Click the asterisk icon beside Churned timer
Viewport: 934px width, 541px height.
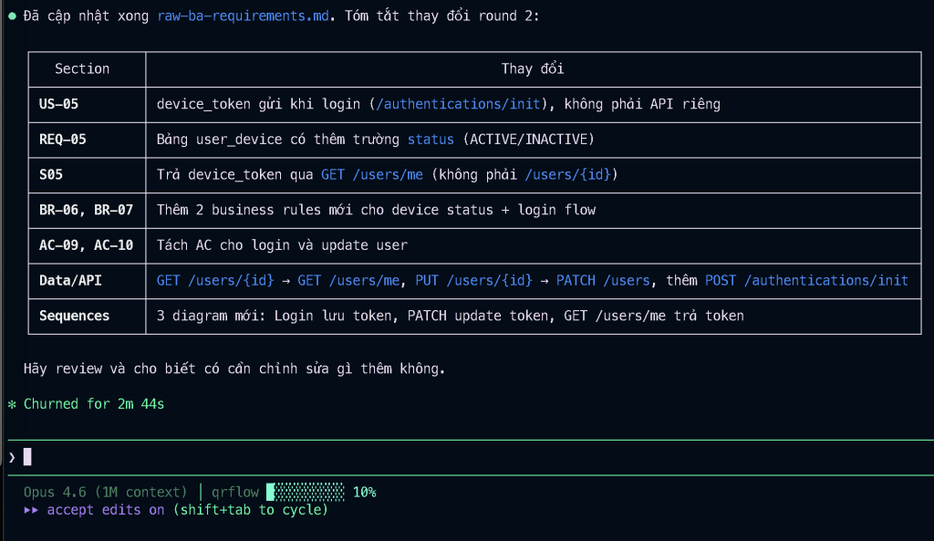(x=12, y=404)
